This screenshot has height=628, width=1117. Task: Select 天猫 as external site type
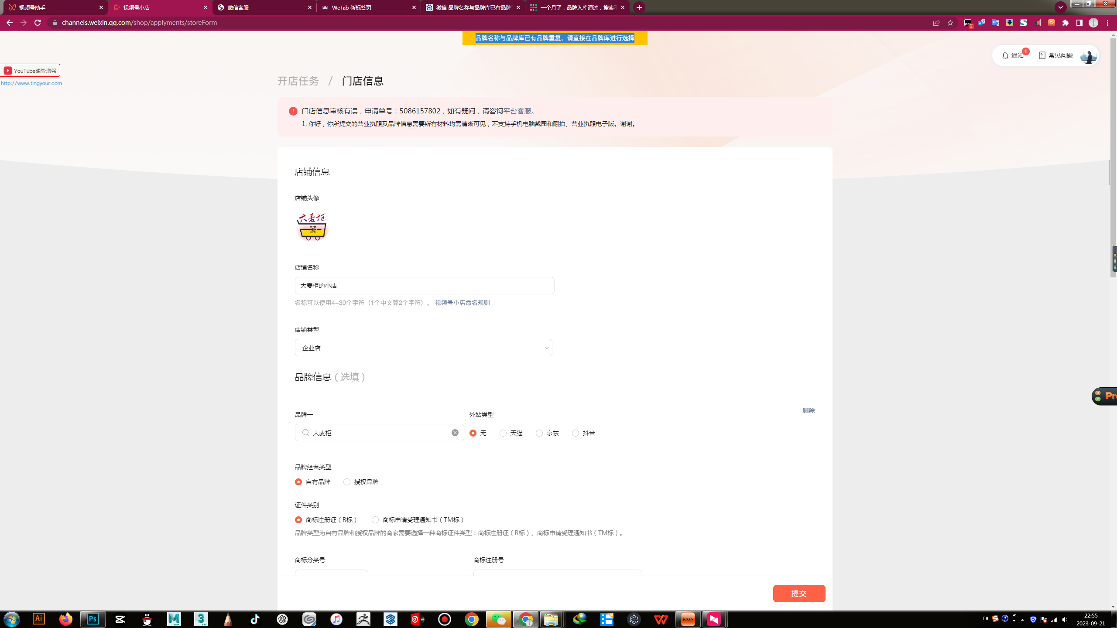(x=503, y=433)
